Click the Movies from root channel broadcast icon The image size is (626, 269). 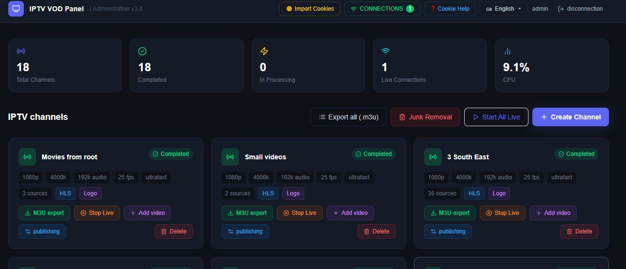pyautogui.click(x=27, y=157)
